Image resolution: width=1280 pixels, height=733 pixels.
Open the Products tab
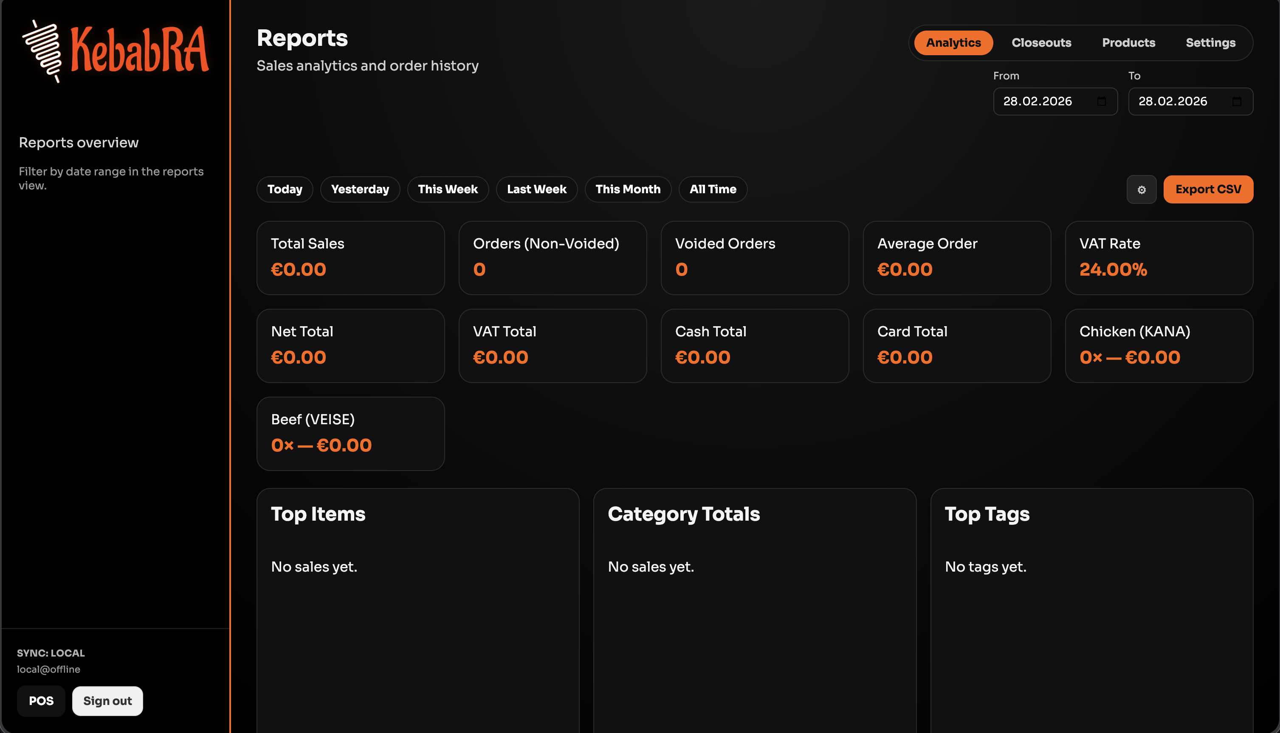pyautogui.click(x=1129, y=43)
